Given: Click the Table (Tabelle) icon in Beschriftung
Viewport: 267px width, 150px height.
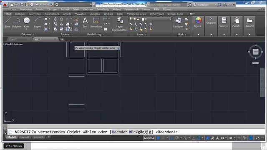Looking at the screenshot, I should pos(106,29).
